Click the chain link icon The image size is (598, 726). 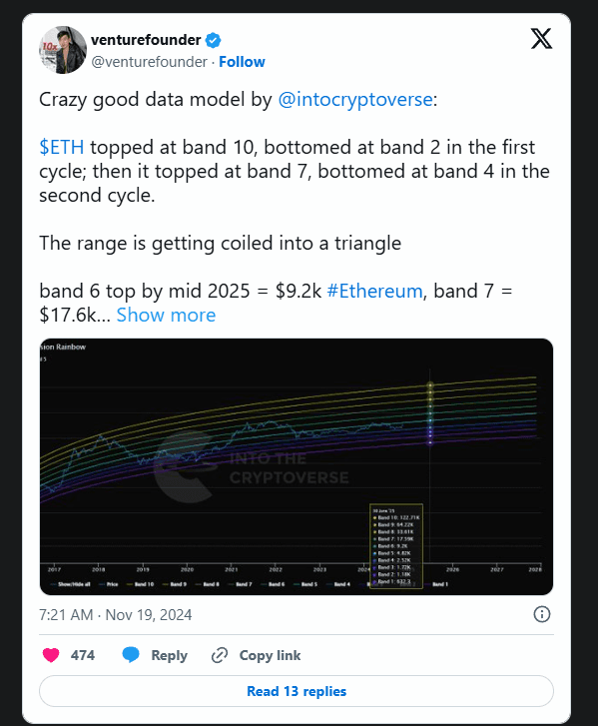click(220, 656)
